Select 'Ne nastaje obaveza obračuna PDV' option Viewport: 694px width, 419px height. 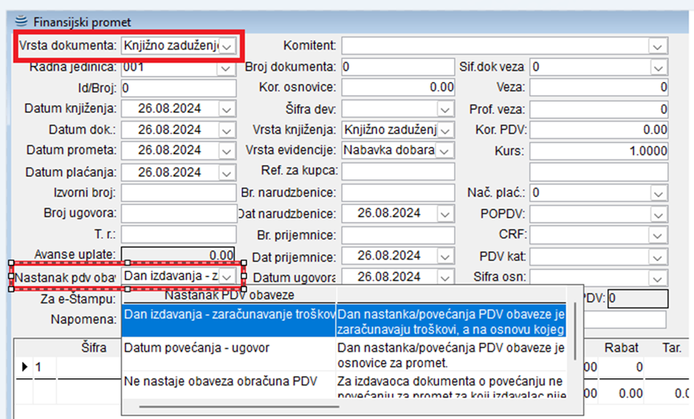pos(229,381)
